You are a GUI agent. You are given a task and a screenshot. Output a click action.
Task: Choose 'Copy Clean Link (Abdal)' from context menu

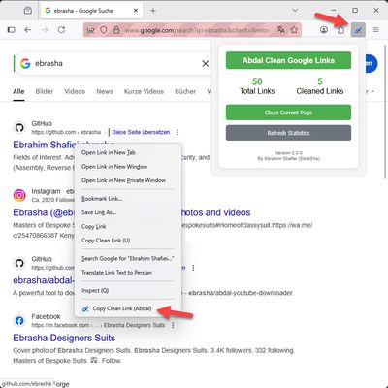[x=128, y=308]
